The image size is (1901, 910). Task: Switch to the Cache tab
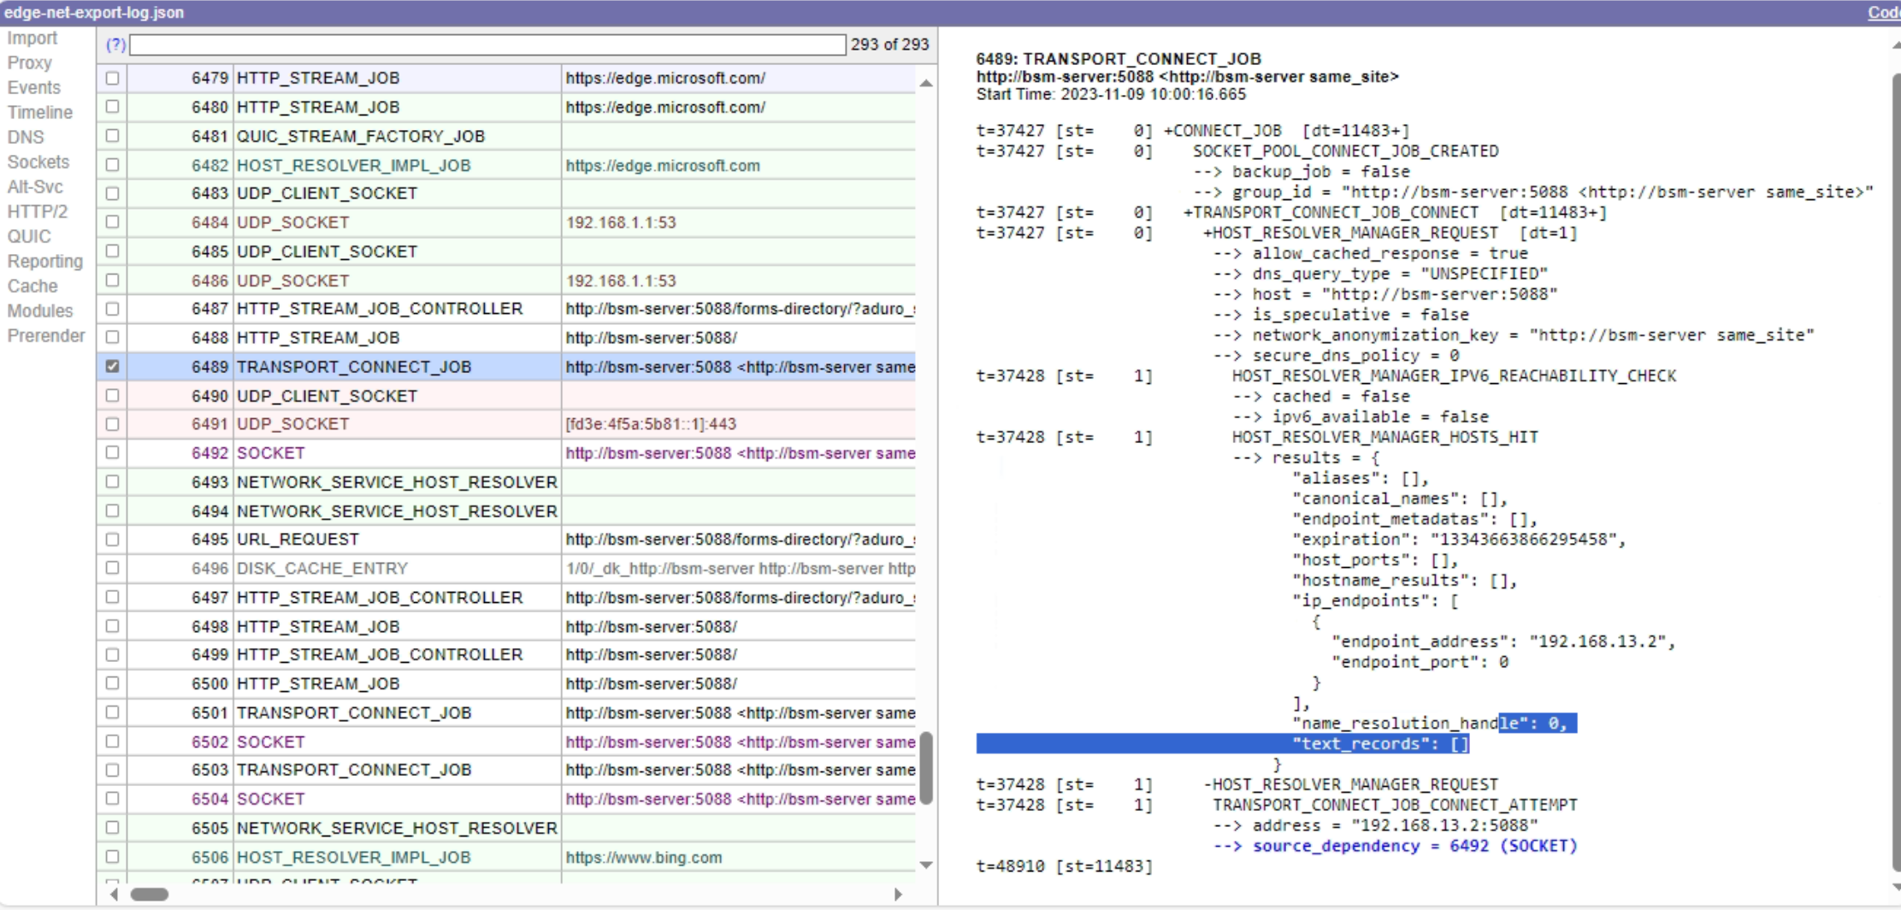click(x=32, y=287)
